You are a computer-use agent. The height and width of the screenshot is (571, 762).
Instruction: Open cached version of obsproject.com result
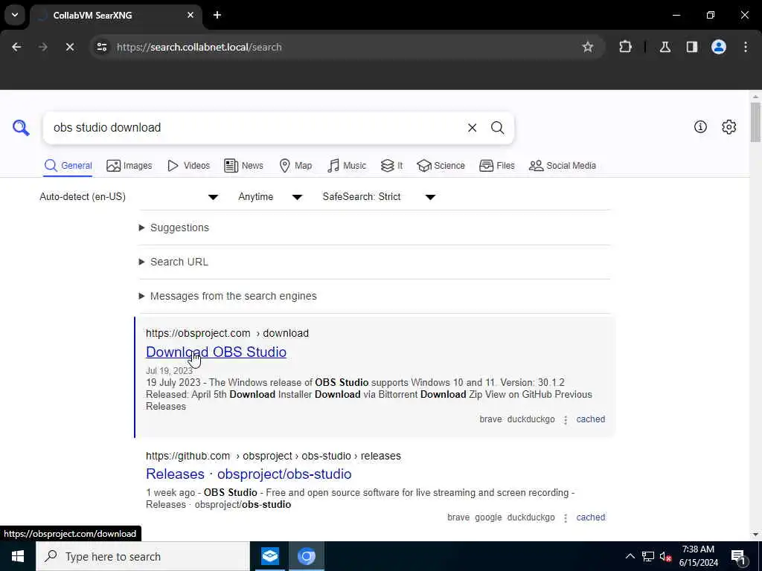[590, 419]
